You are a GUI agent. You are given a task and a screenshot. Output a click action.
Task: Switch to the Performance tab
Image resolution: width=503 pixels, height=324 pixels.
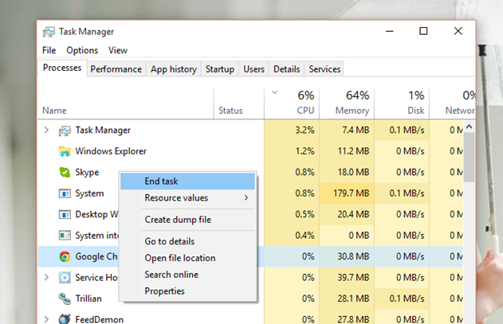pyautogui.click(x=116, y=69)
